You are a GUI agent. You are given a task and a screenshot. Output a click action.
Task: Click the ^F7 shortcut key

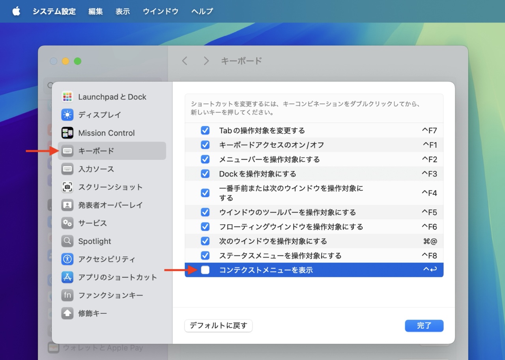430,131
